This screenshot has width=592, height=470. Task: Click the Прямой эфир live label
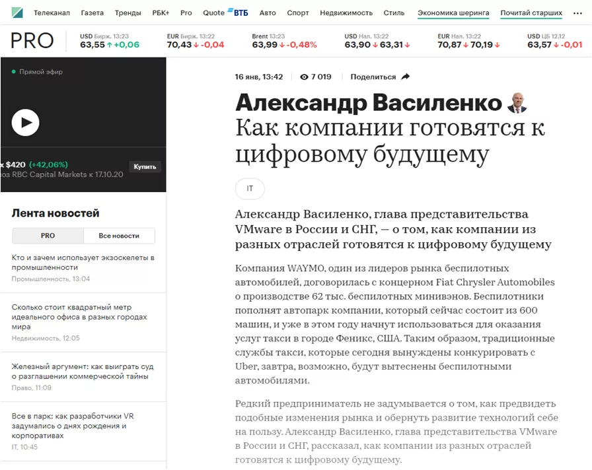point(38,72)
